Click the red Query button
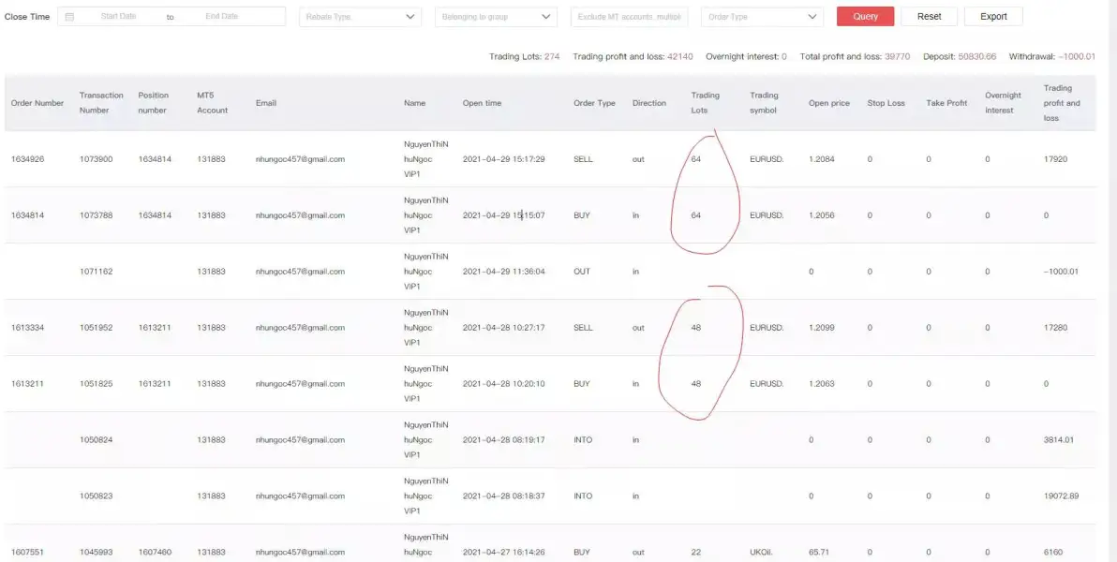 coord(865,17)
